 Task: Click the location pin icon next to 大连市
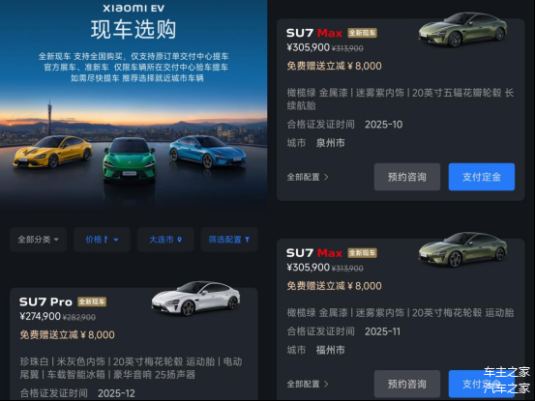coord(180,240)
